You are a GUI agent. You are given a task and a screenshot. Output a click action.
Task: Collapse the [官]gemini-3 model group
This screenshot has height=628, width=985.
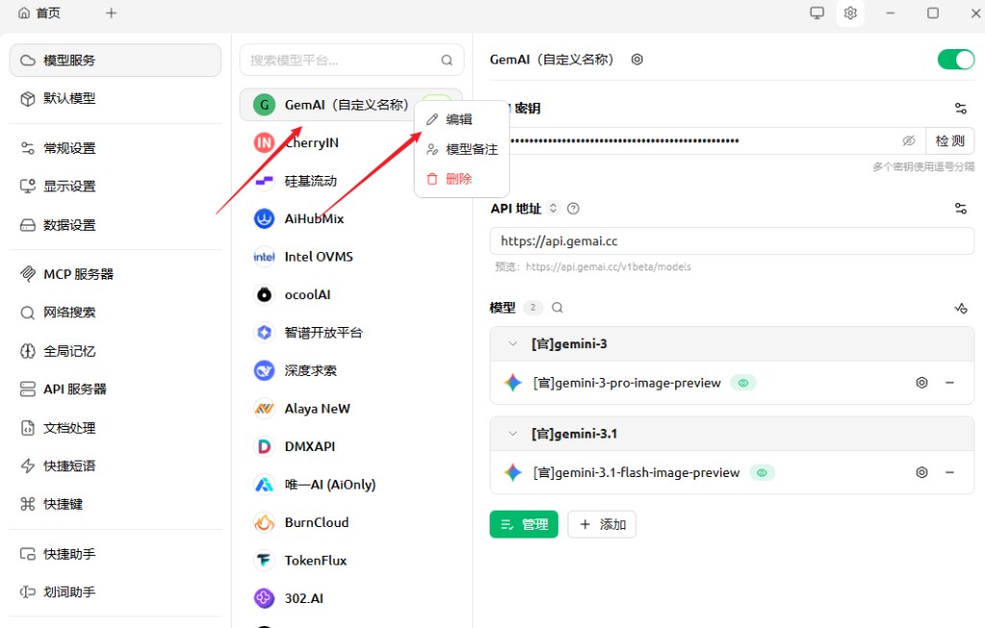[x=511, y=343]
